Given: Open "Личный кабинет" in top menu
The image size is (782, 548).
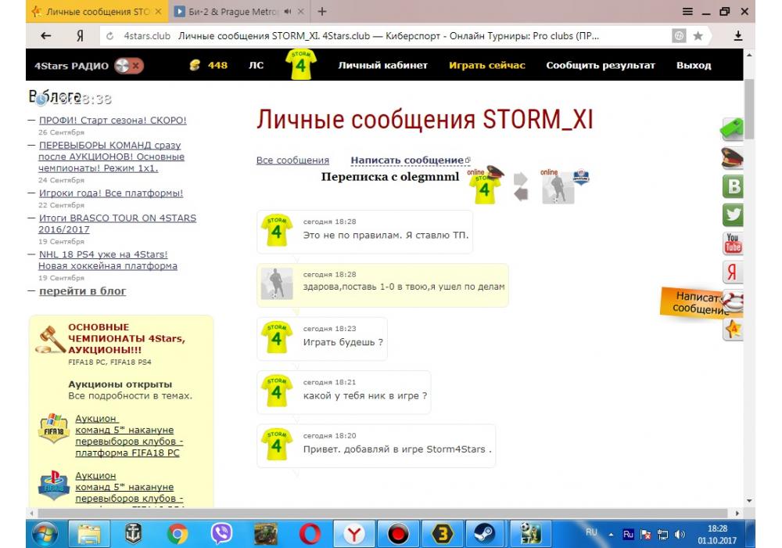Looking at the screenshot, I should point(382,66).
